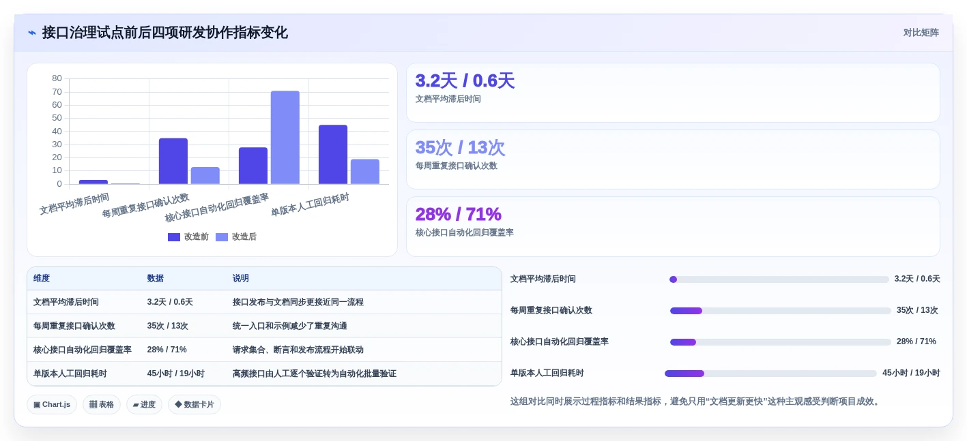Viewport: 967px width, 441px height.
Task: Click the x-axis label 文档平均滞后时间
Action: click(74, 204)
